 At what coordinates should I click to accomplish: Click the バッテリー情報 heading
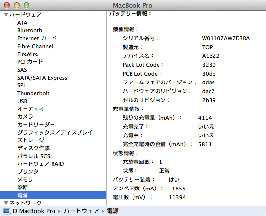coord(130,14)
